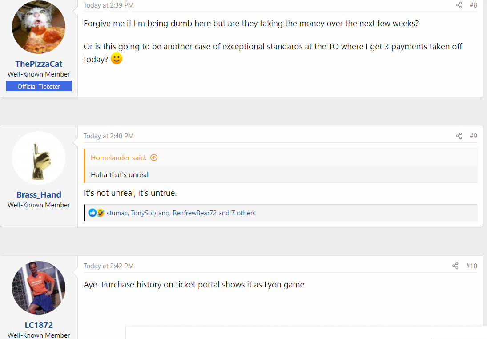The width and height of the screenshot is (487, 339).
Task: Click the thumbs-up reaction icon
Action: click(x=92, y=213)
